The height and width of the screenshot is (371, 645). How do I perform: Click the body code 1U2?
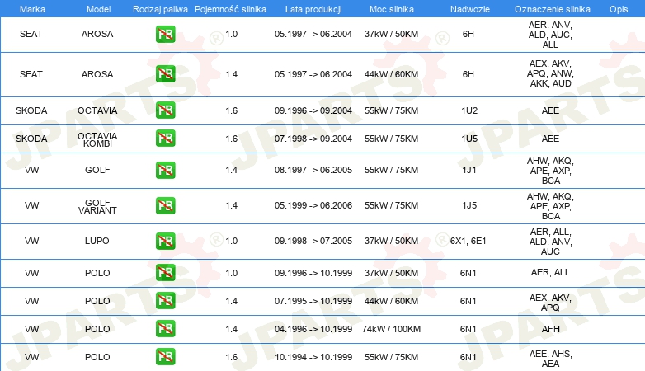(469, 110)
